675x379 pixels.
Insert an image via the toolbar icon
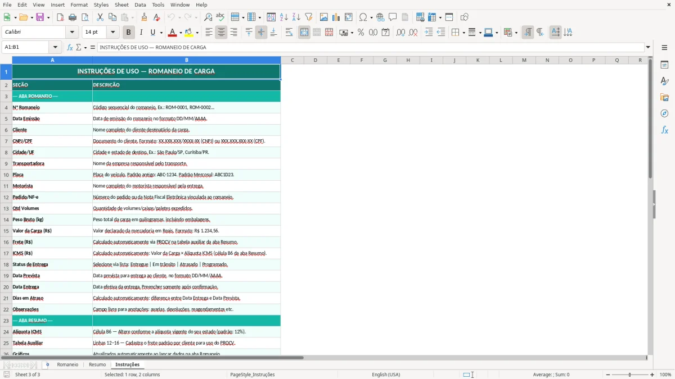(x=324, y=17)
